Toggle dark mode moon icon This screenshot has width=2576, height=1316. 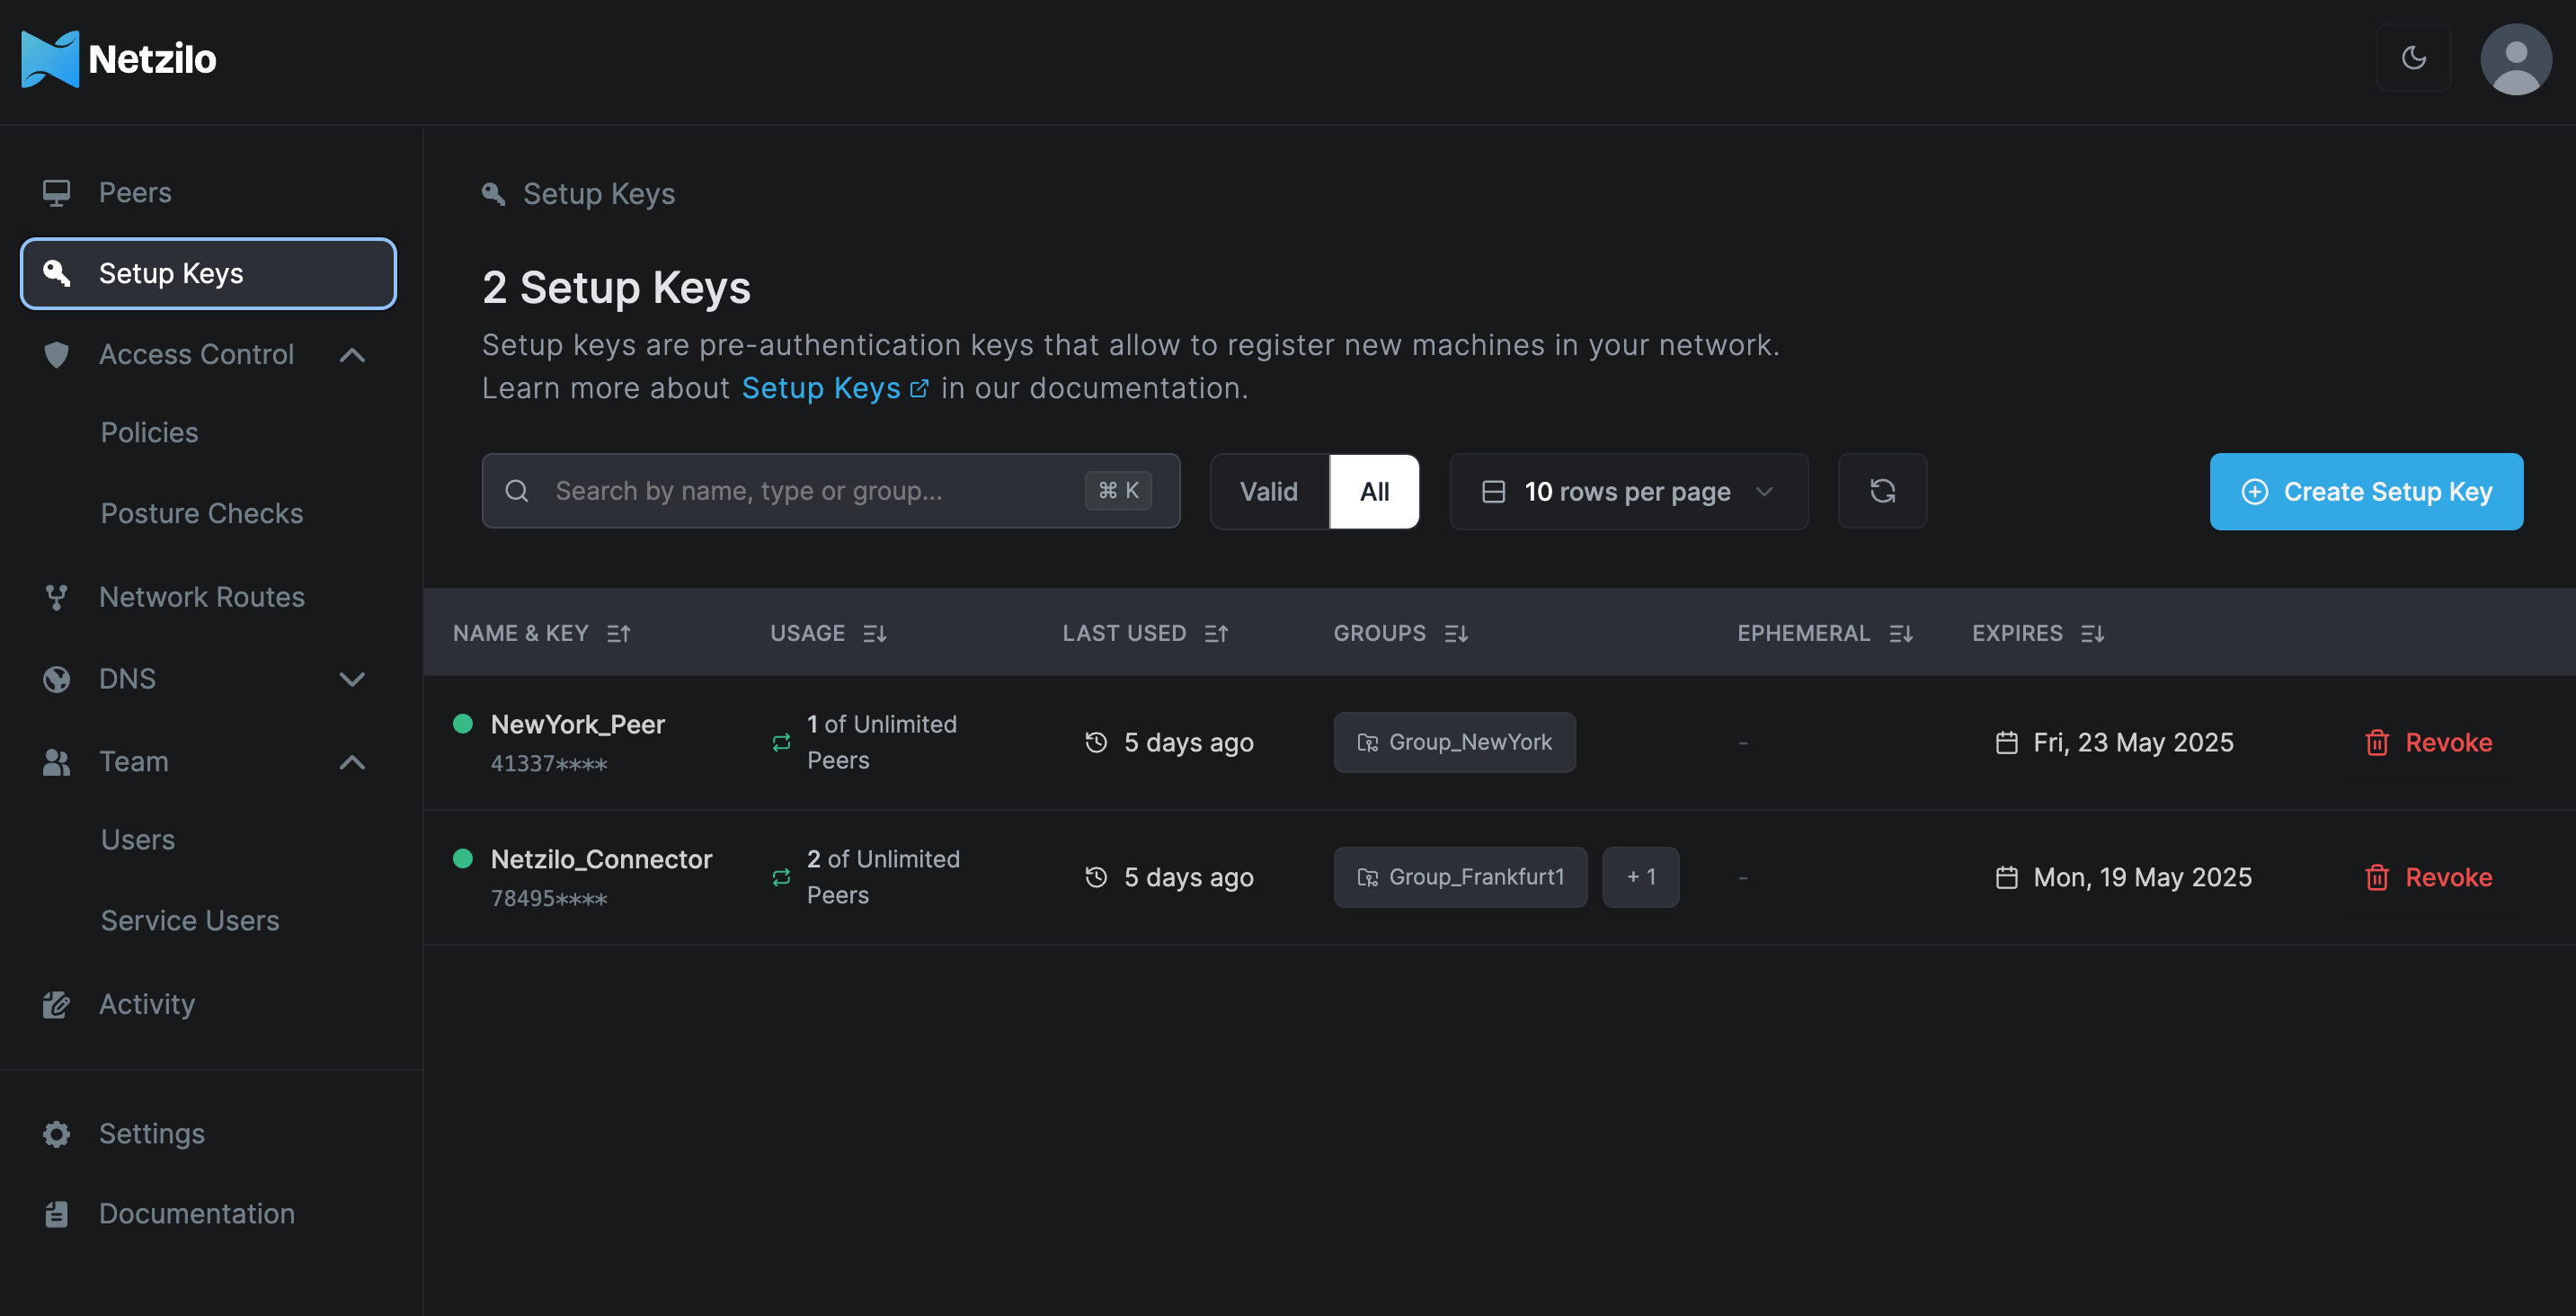tap(2414, 57)
